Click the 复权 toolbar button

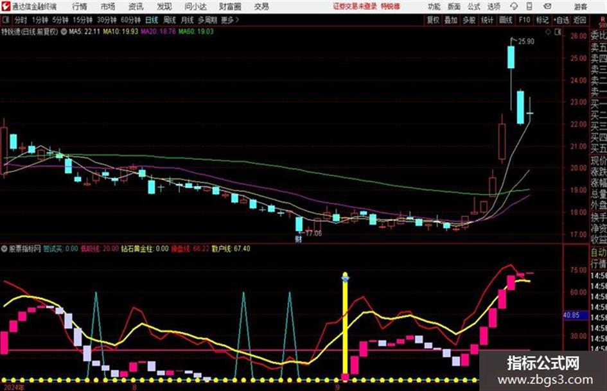[433, 20]
